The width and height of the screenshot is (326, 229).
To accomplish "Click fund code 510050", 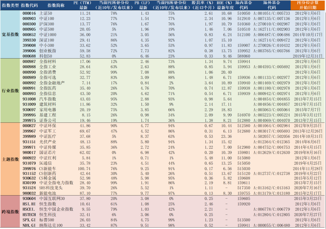I will tap(244, 13).
